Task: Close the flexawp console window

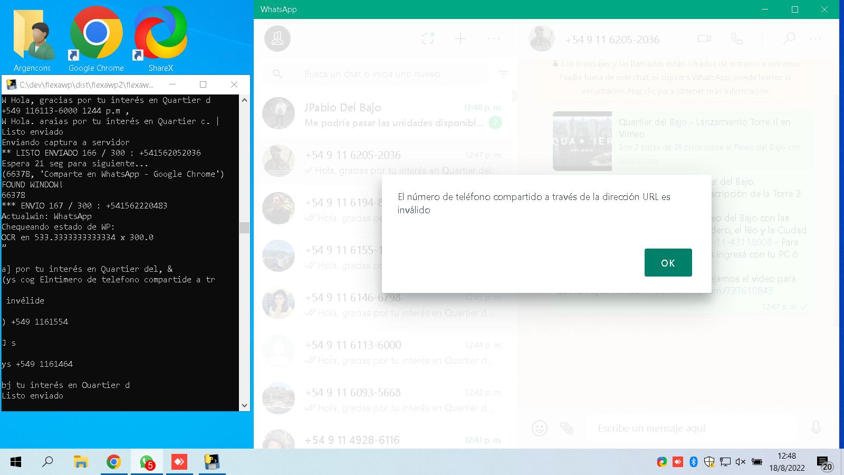Action: [x=234, y=84]
